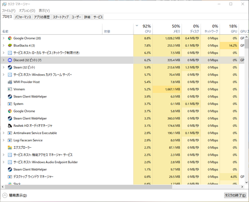Click the Steam (32 ビット) icon

(10, 68)
